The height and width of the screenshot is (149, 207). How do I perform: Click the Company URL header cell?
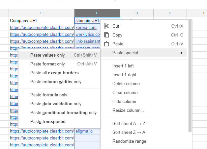click(42, 20)
